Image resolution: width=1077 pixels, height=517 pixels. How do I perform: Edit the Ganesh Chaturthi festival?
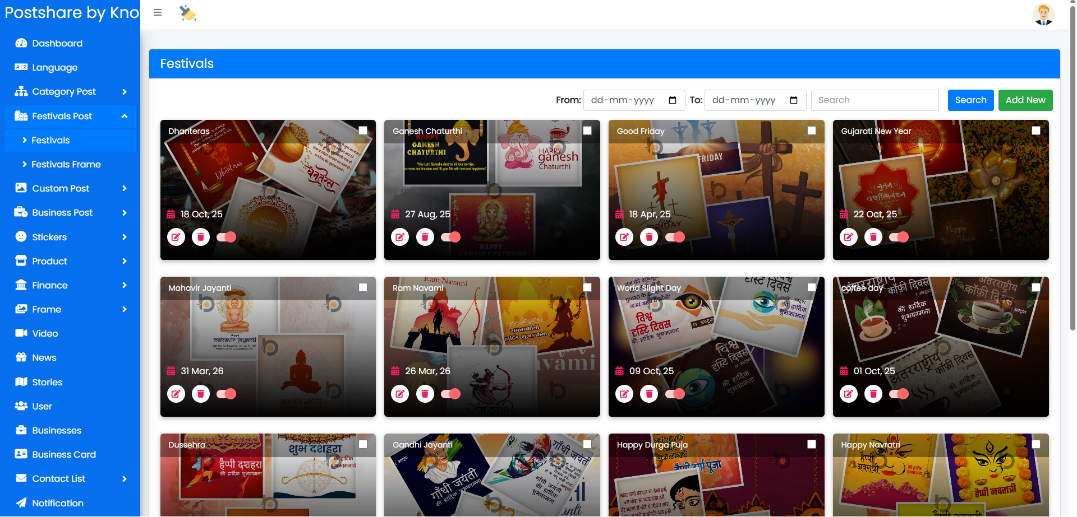point(400,237)
